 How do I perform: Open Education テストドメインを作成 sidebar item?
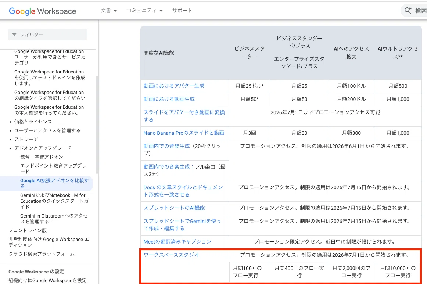pyautogui.click(x=50, y=78)
